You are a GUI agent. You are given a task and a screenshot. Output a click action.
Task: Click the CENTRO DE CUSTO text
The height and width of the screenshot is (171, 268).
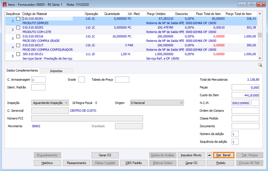pyautogui.click(x=83, y=110)
